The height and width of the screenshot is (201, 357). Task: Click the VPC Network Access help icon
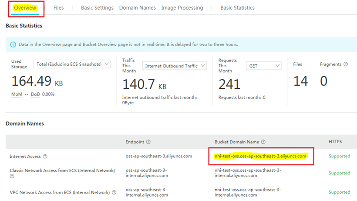tap(114, 192)
